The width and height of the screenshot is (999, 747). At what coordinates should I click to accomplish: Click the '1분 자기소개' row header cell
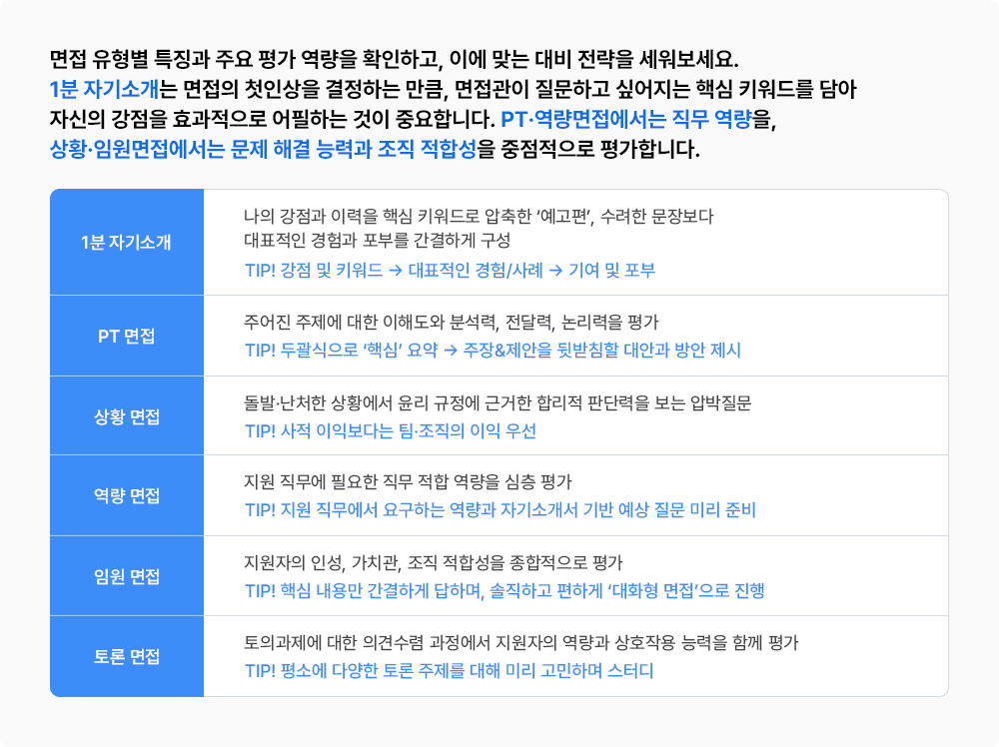[x=127, y=242]
